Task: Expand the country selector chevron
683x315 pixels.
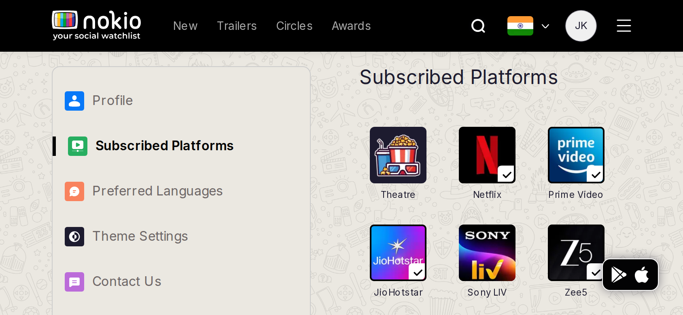Action: pos(545,26)
